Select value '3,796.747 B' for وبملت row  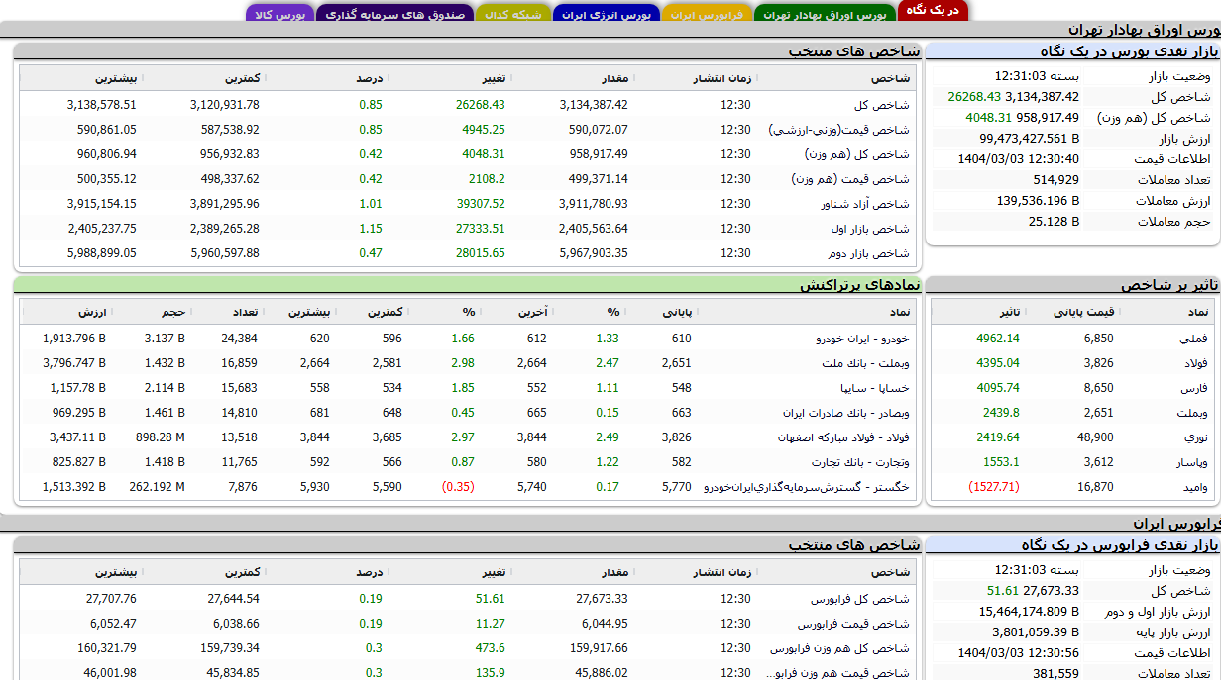coord(74,363)
